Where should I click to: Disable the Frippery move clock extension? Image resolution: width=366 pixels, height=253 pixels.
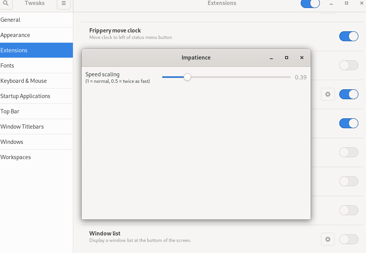click(x=348, y=36)
